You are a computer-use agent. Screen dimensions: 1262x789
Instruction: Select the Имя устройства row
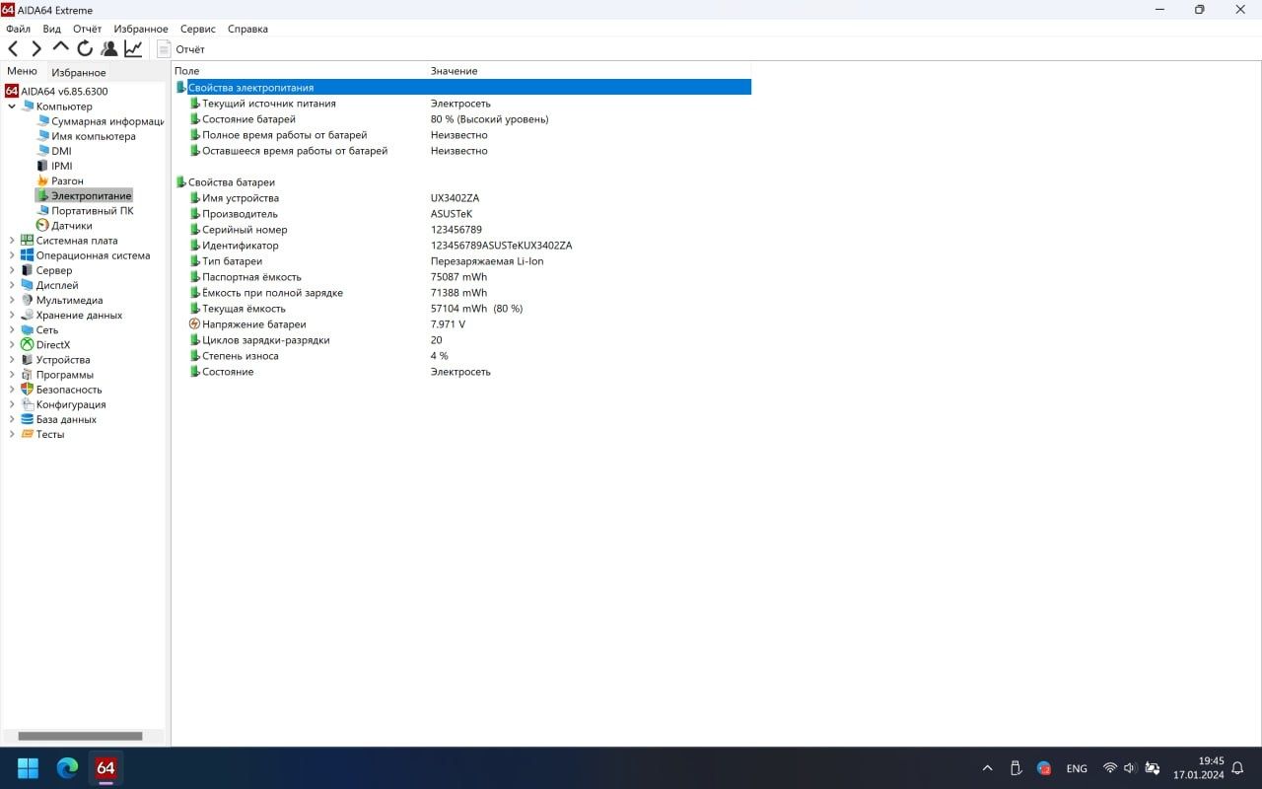tap(462, 198)
